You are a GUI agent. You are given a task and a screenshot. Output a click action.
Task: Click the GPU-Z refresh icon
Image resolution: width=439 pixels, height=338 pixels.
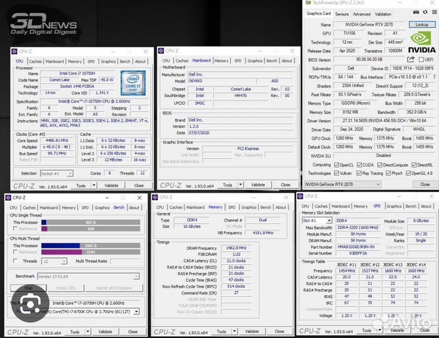click(x=425, y=12)
